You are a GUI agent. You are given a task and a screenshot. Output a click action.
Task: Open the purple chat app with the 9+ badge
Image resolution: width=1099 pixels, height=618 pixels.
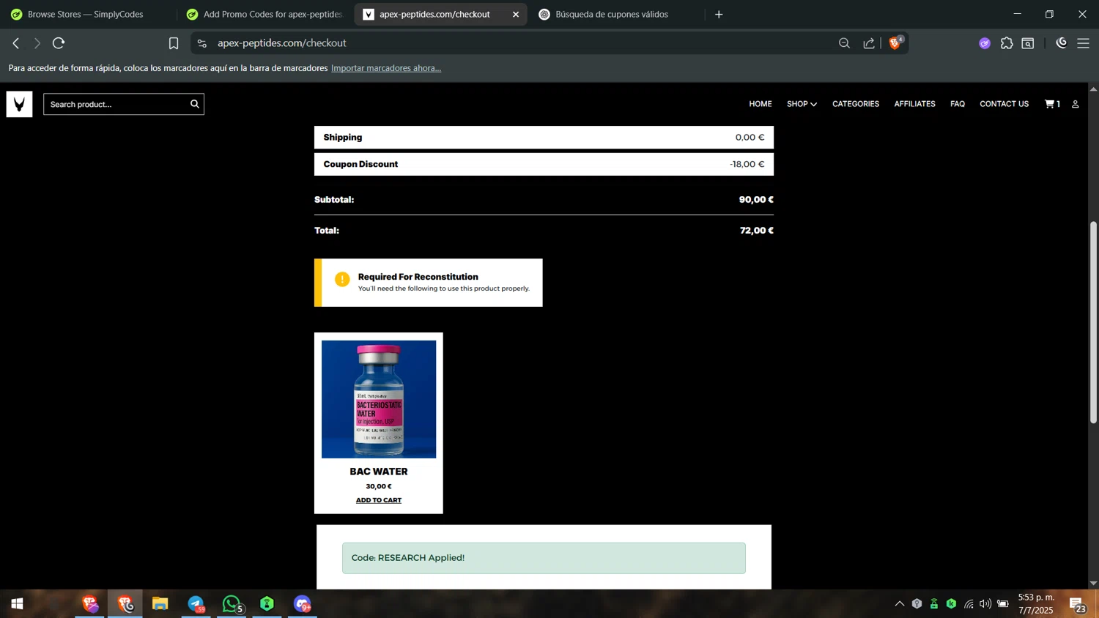pos(303,604)
